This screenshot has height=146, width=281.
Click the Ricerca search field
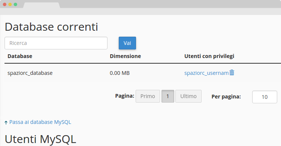click(x=56, y=43)
